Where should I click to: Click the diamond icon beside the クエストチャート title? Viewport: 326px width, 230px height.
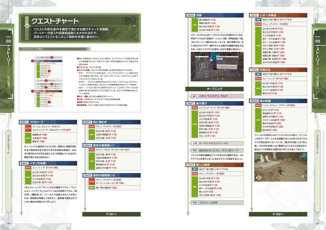click(27, 26)
